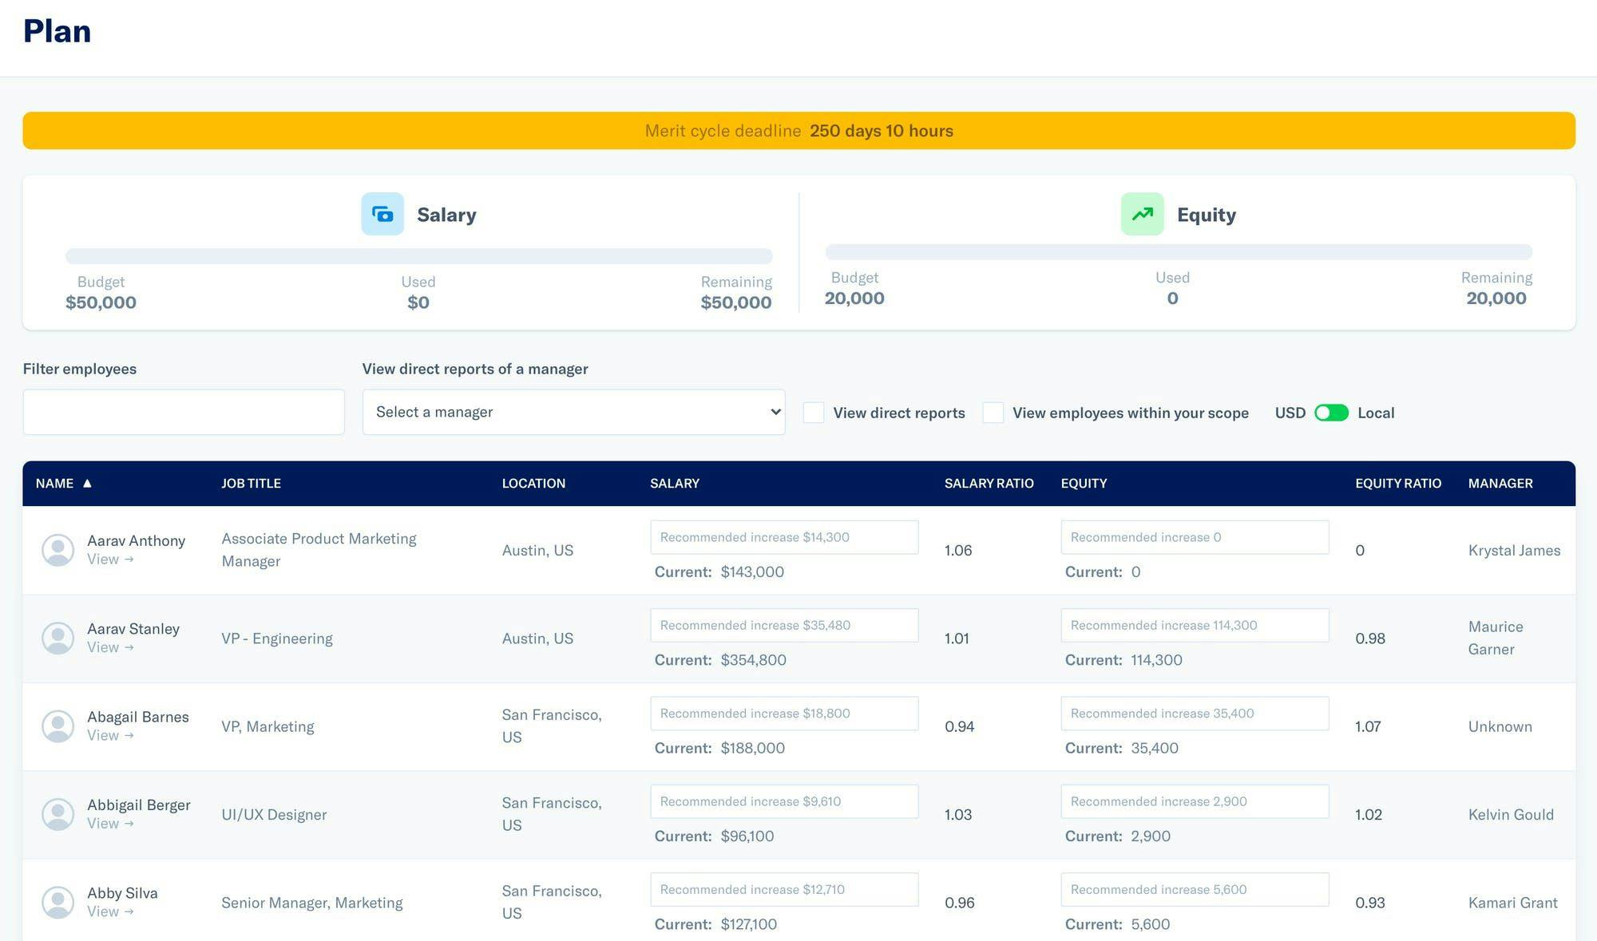Click Abagail Barnes' profile avatar

(x=57, y=726)
